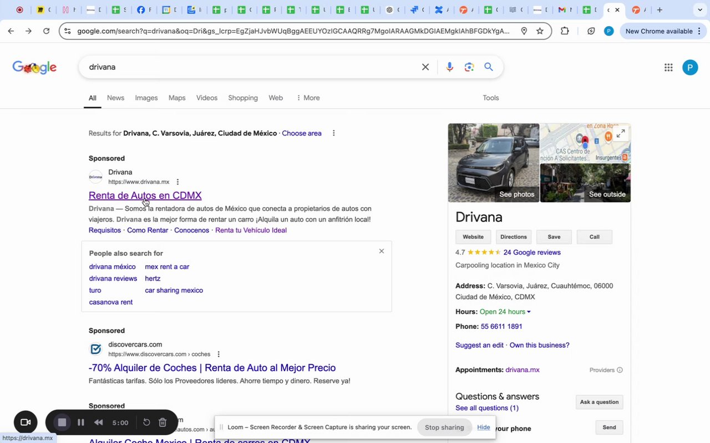
Task: Open ad options for the Drivana result
Action: [x=177, y=182]
